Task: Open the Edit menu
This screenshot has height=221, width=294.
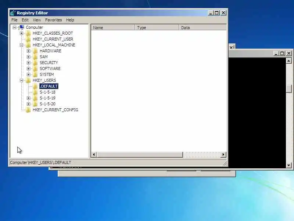Action: coord(25,20)
